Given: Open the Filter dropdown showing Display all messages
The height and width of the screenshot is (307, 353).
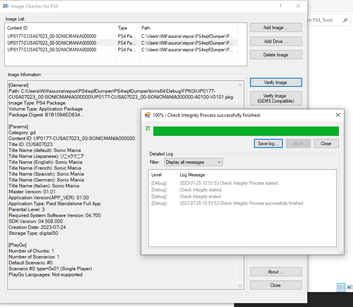Looking at the screenshot, I should click(193, 162).
